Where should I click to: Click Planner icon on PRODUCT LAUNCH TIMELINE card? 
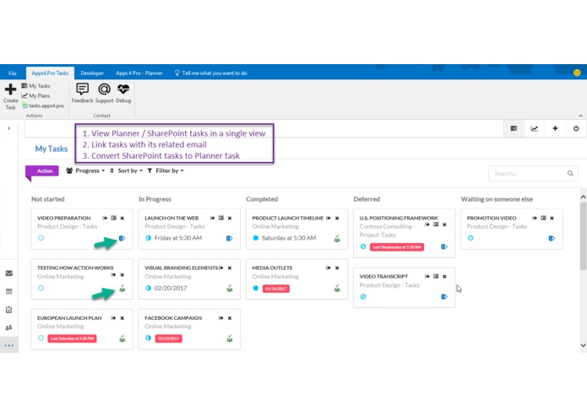point(337,238)
